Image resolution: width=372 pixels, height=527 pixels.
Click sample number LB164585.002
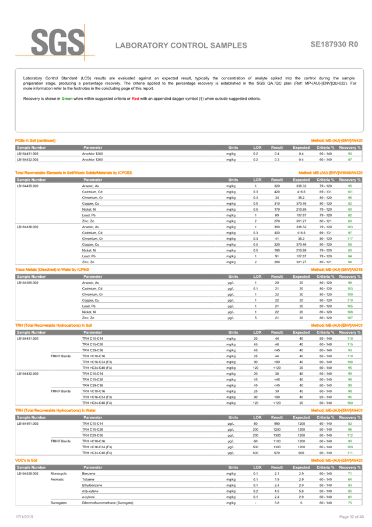27,282
